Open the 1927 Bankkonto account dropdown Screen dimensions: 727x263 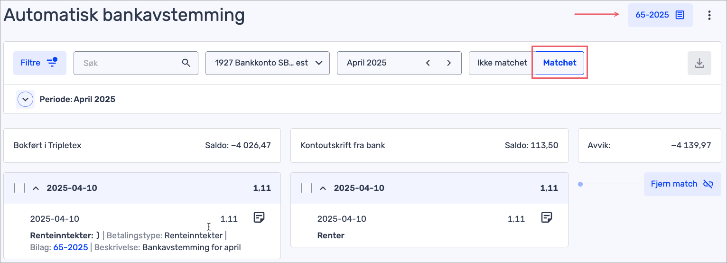click(x=267, y=63)
